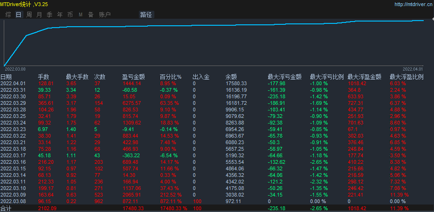Click the 币 currency tab
This screenshot has height=212, width=434.
click(x=70, y=15)
